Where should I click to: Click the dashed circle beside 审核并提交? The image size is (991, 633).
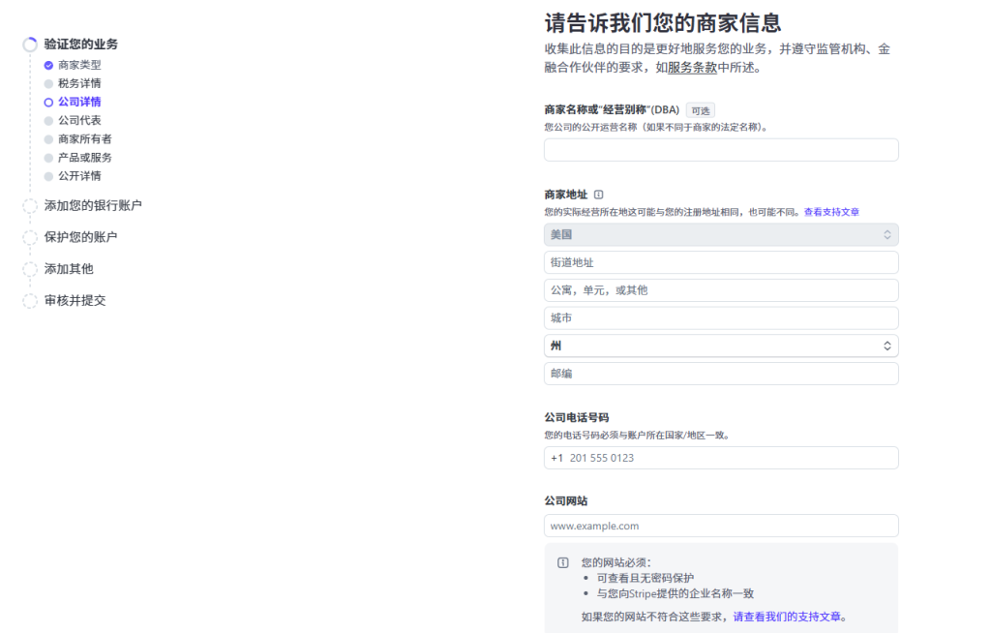point(30,301)
